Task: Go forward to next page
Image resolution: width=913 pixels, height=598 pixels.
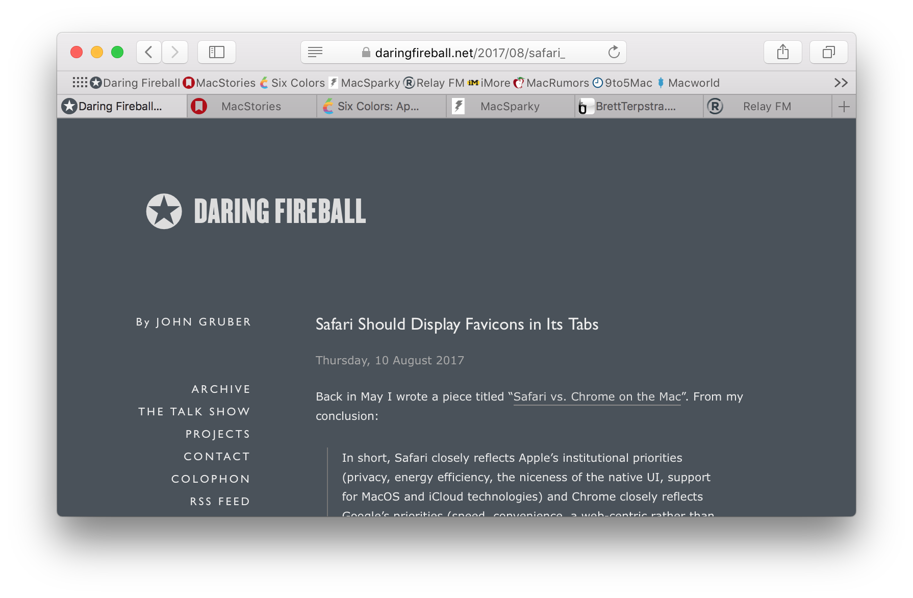Action: point(175,52)
